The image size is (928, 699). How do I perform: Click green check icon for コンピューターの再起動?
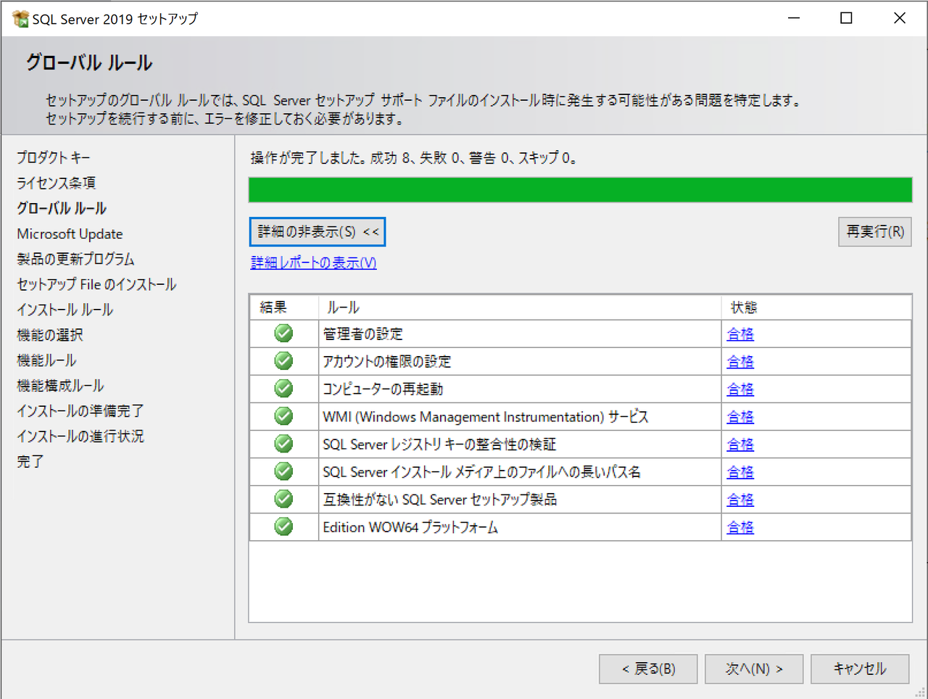[283, 389]
